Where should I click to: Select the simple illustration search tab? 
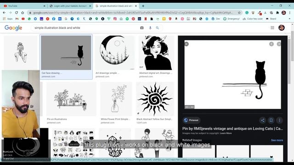[116, 6]
